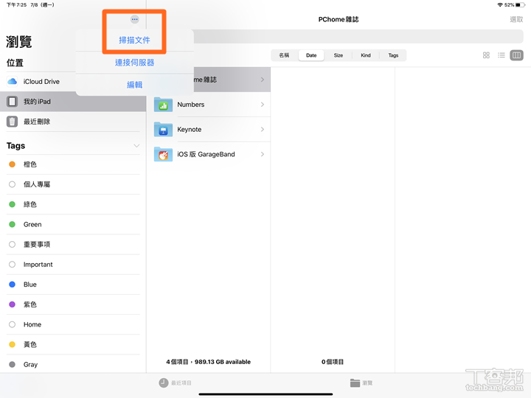Sort by Tags tab
This screenshot has height=398, width=531.
coord(393,55)
